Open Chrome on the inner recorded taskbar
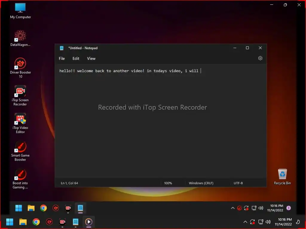 point(44,208)
